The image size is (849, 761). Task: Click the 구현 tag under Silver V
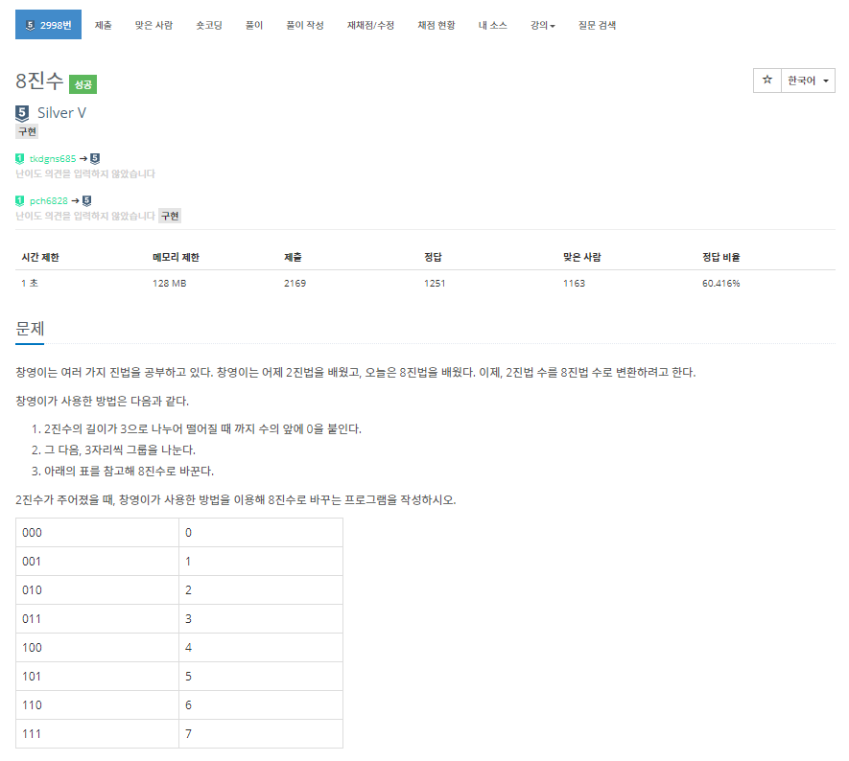(27, 131)
